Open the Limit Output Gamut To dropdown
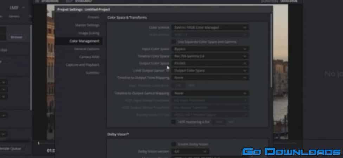Viewport: 343px width, 158px height. (210, 71)
